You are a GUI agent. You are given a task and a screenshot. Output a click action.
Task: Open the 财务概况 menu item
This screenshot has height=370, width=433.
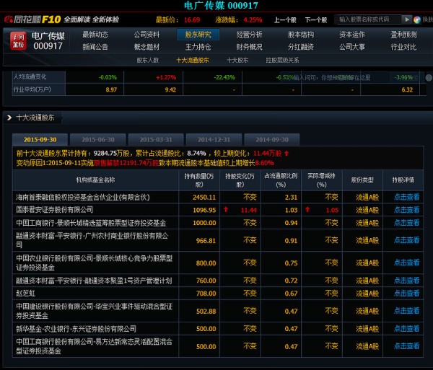250,47
